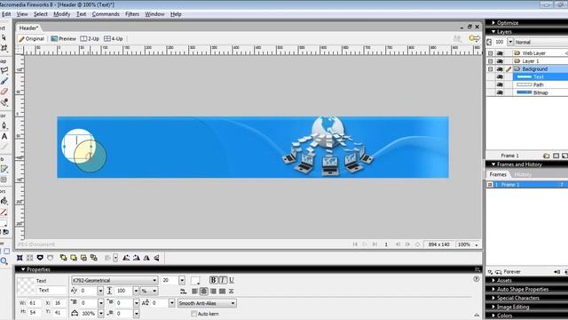Click the stretch alignment icon
The height and width of the screenshot is (320, 568).
231,291
